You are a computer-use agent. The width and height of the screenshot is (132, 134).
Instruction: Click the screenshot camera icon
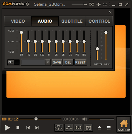tap(88, 128)
